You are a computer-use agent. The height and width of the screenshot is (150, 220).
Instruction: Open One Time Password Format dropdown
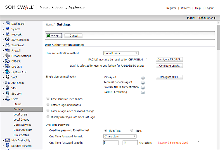point(120,136)
